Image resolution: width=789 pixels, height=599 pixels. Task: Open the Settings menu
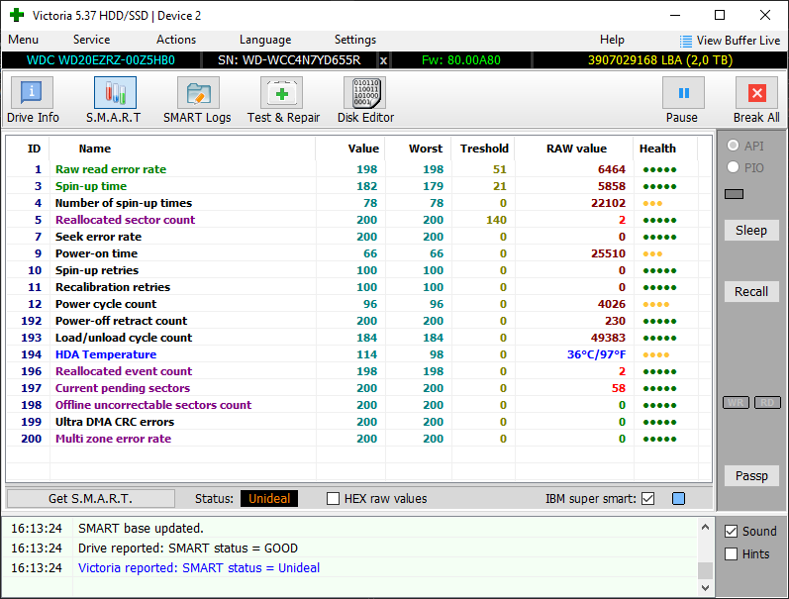click(x=354, y=40)
